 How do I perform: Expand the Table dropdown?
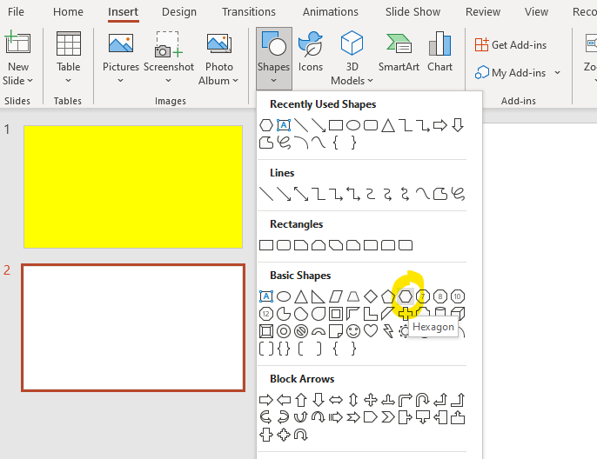click(68, 80)
